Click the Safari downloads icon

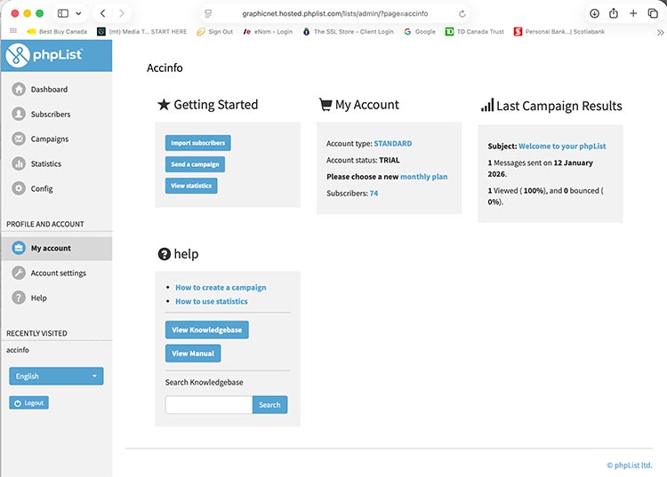594,13
